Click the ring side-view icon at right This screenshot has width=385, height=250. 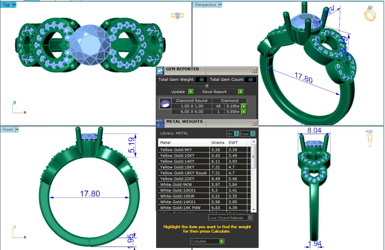tap(369, 138)
